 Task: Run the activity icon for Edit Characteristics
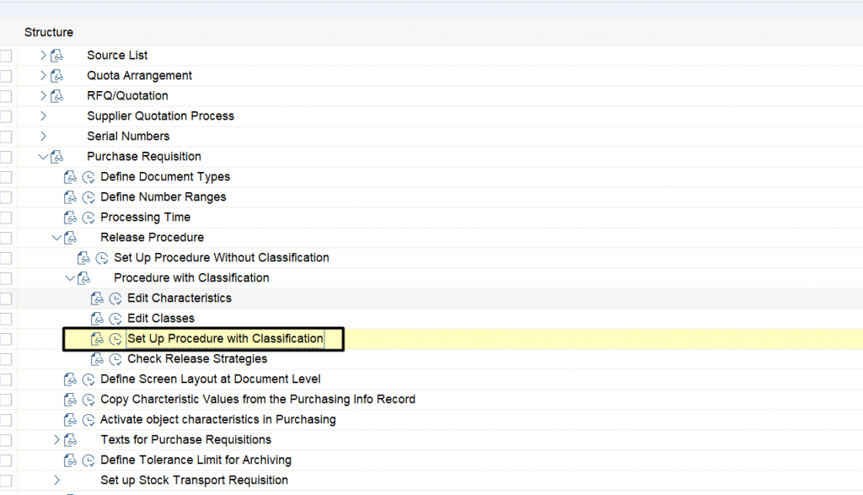(x=115, y=299)
